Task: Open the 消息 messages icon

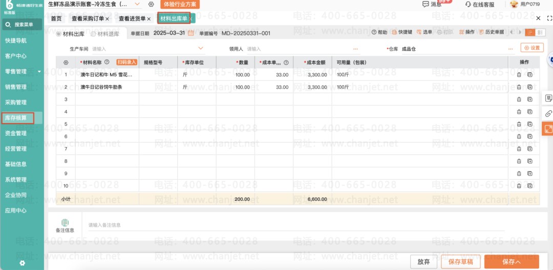Action: pyautogui.click(x=432, y=4)
